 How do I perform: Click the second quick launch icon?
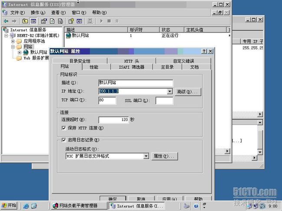click(x=34, y=206)
